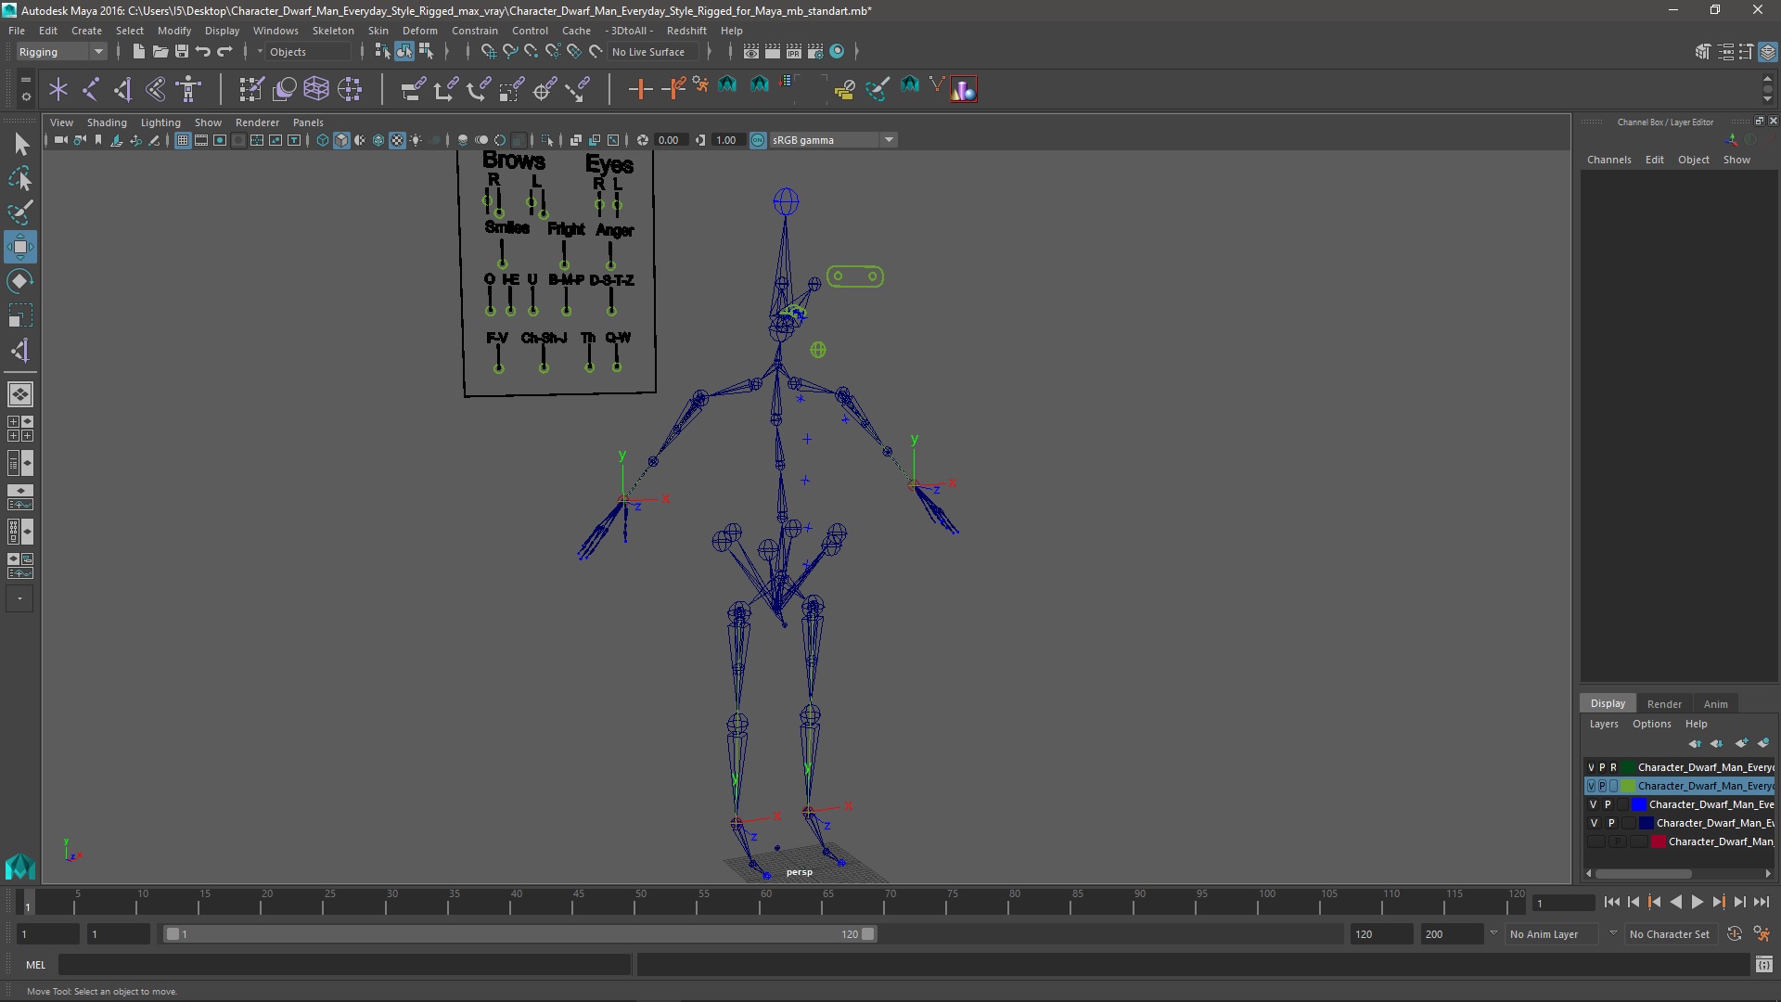Click the light green layer color swatch
This screenshot has height=1002, width=1781.
[x=1629, y=786]
